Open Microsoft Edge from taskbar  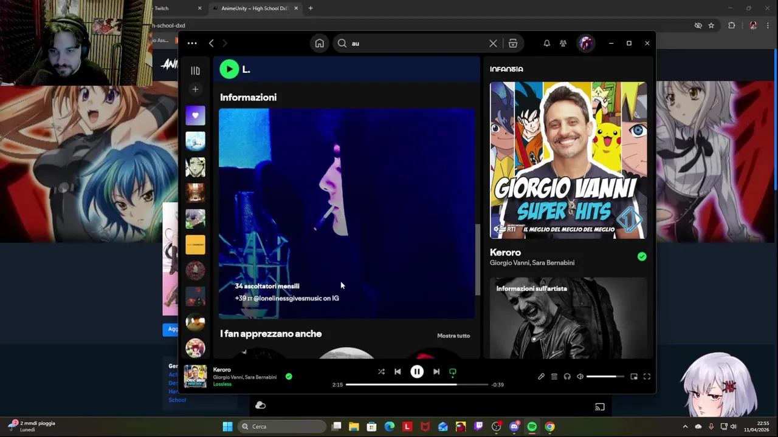(x=390, y=427)
